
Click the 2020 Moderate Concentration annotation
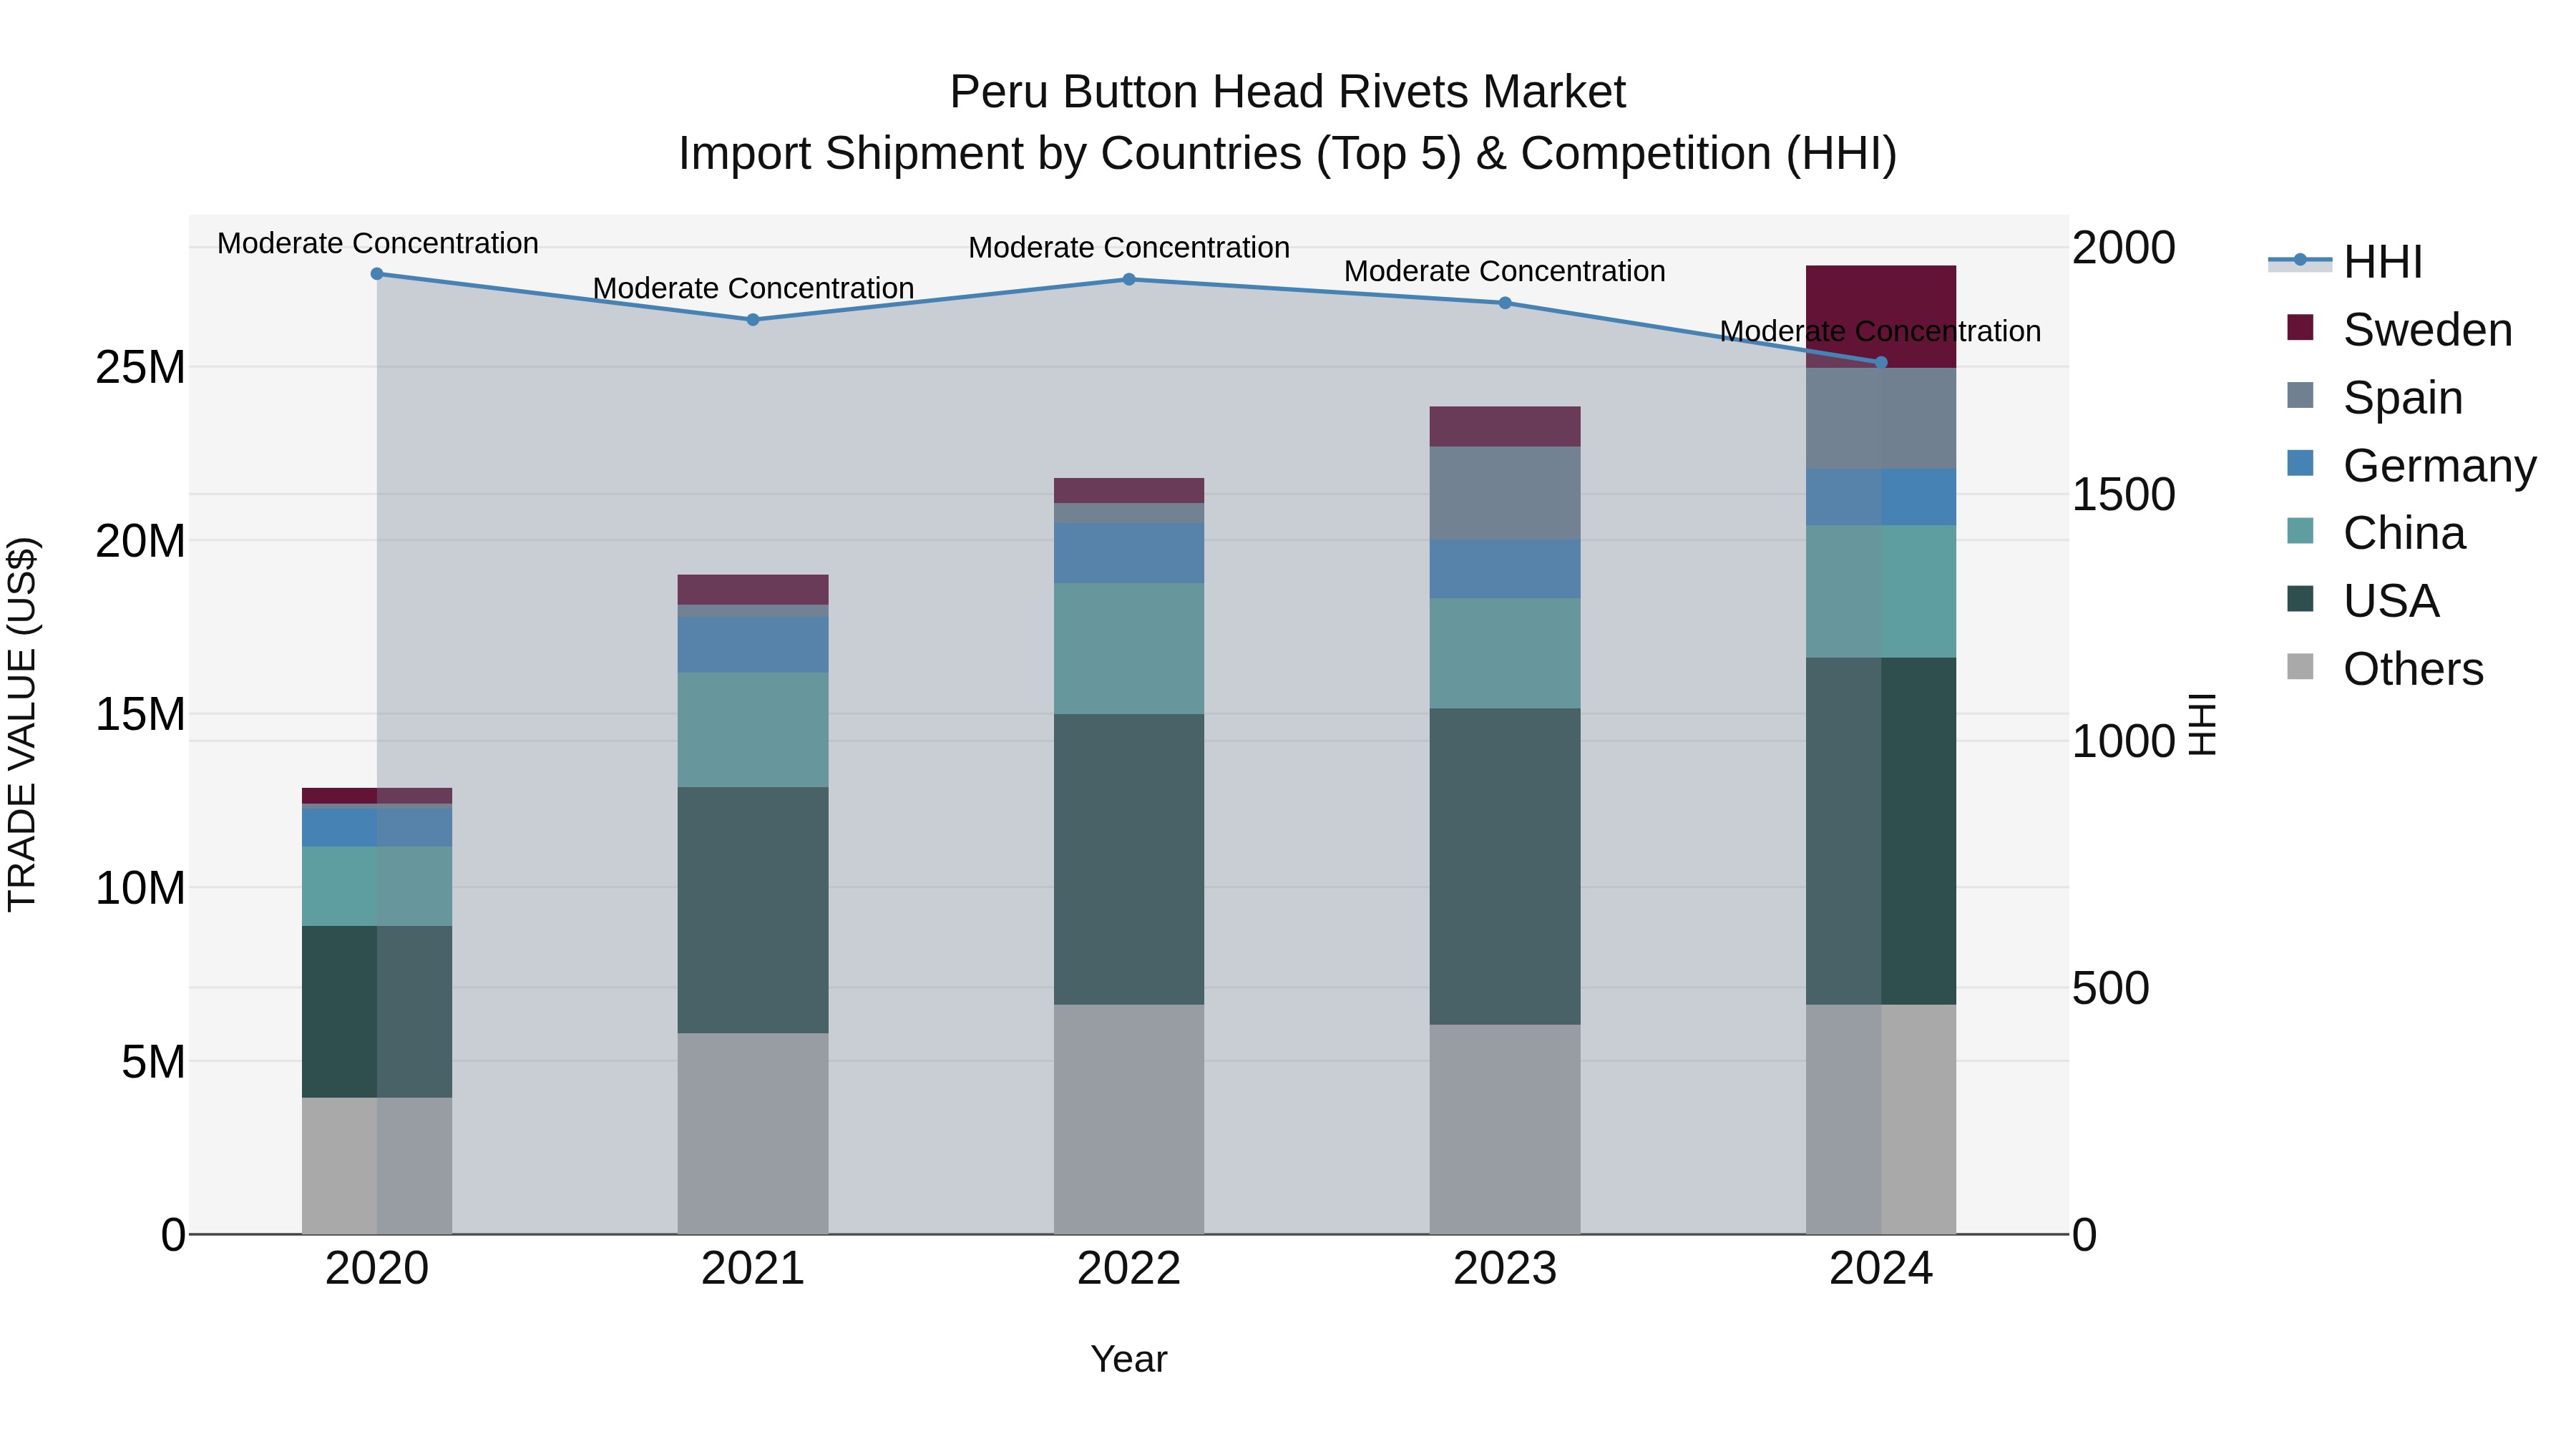click(x=378, y=243)
